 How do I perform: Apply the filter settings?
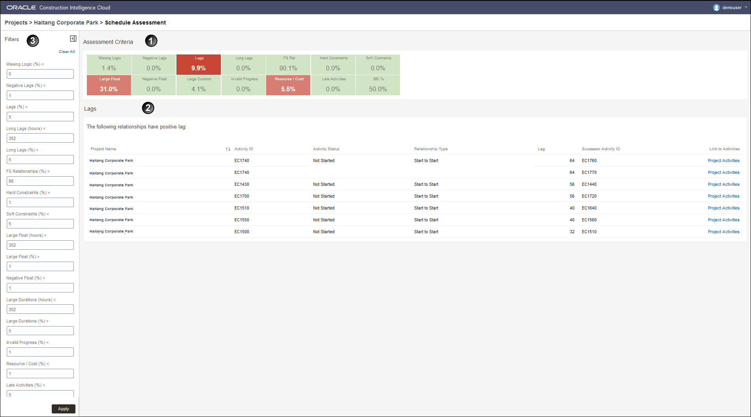point(63,409)
